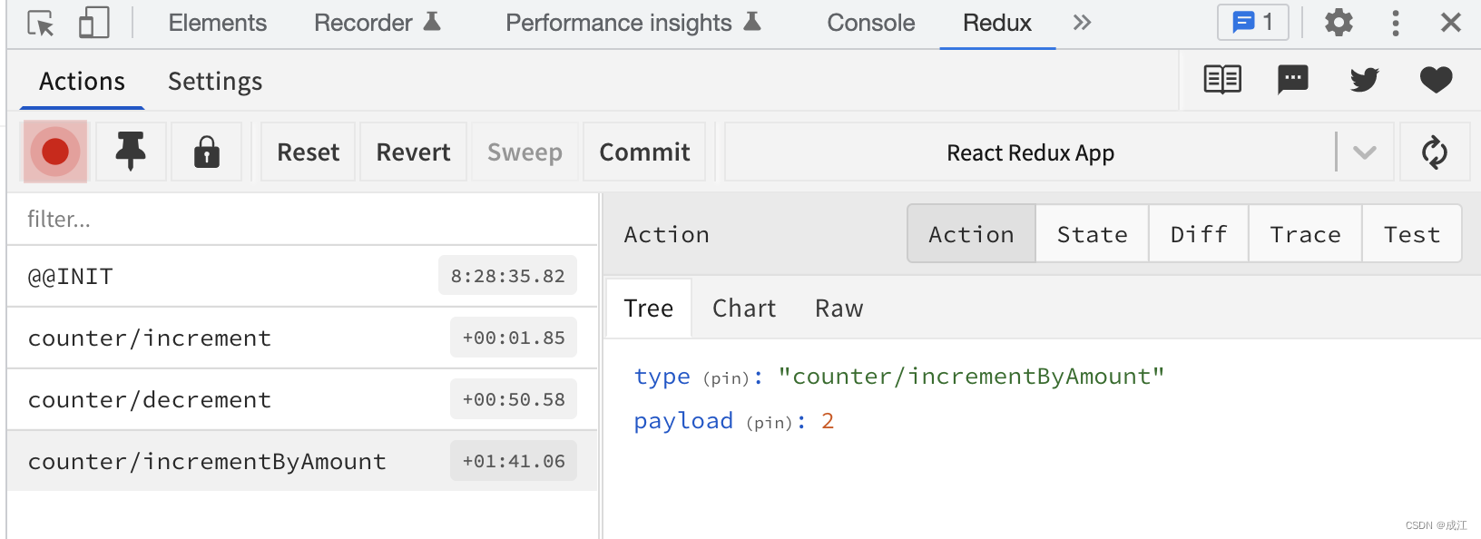Open the DevTools three-dot menu
The image size is (1481, 539).
1396,23
